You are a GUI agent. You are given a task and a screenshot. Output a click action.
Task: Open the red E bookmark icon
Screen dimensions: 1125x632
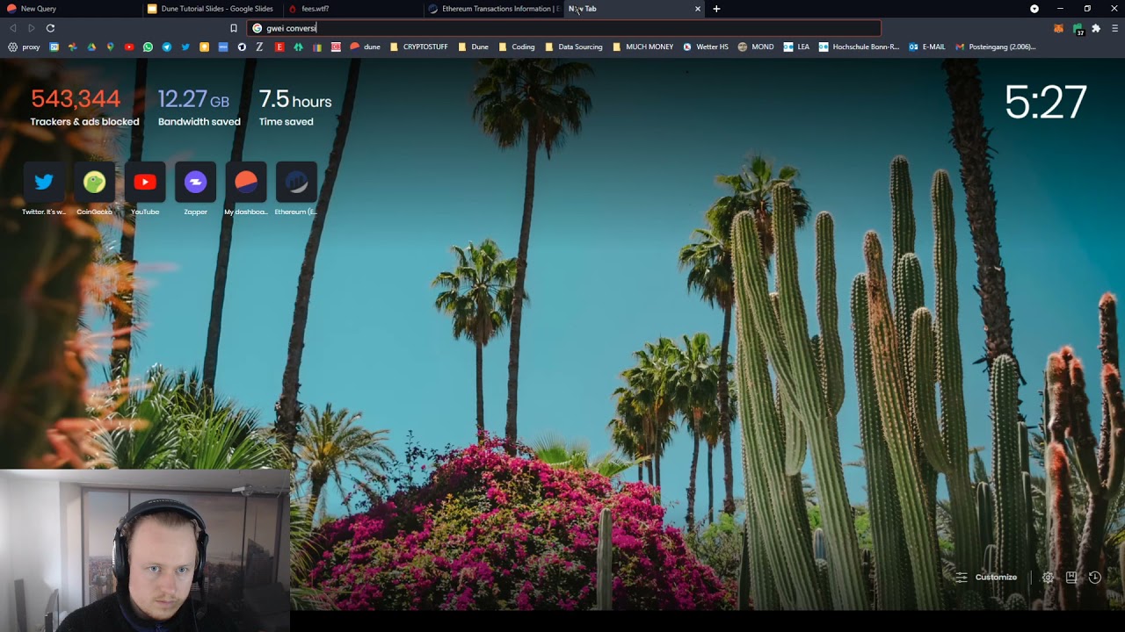click(x=279, y=47)
